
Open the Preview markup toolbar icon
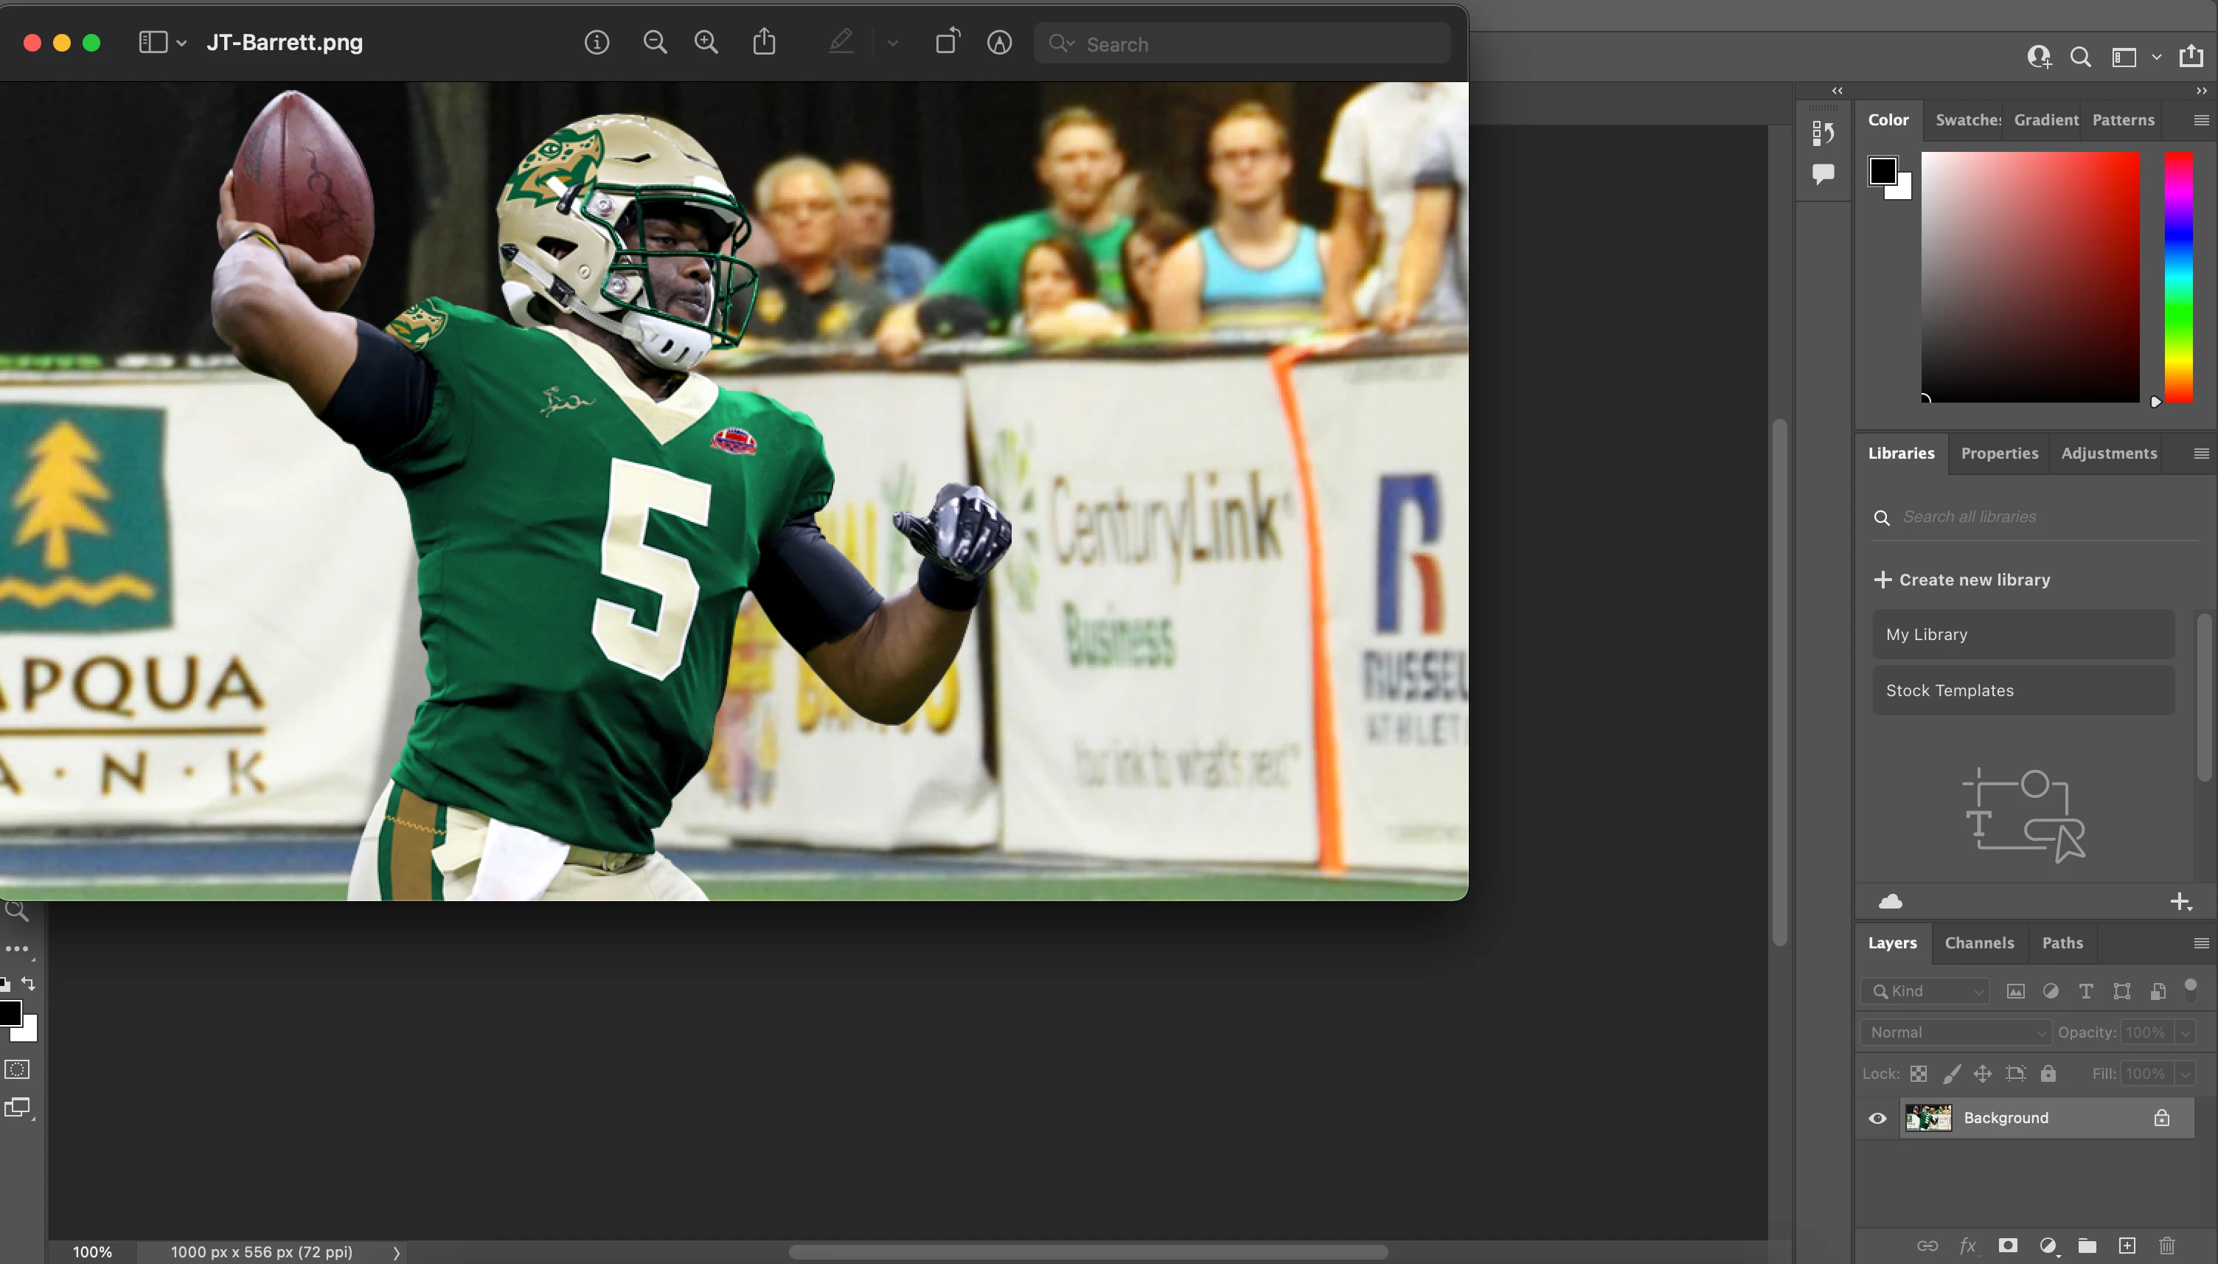coord(999,43)
